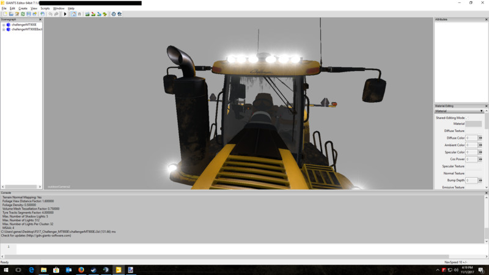
Task: Open the Create menu
Action: 23,8
